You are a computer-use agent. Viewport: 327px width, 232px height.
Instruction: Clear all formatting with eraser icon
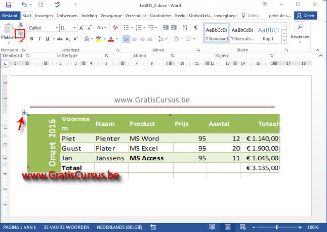click(x=115, y=28)
